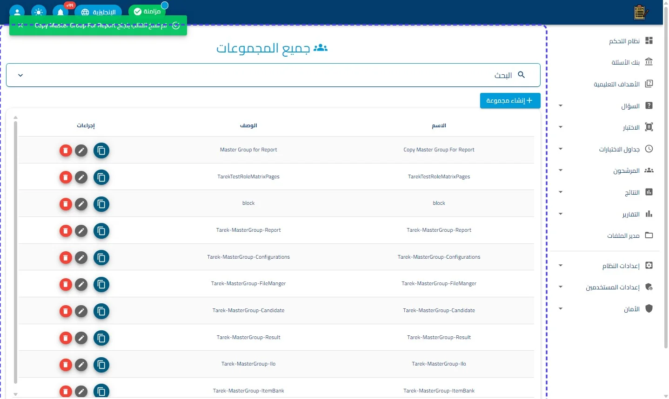Expand the إعدادات المستخدمين submenu arrow
The height and width of the screenshot is (399, 669).
point(561,287)
